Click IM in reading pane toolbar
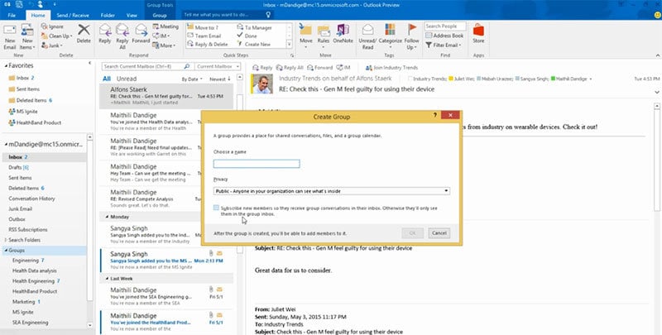Viewport: 662px width, 335px height. (343, 68)
